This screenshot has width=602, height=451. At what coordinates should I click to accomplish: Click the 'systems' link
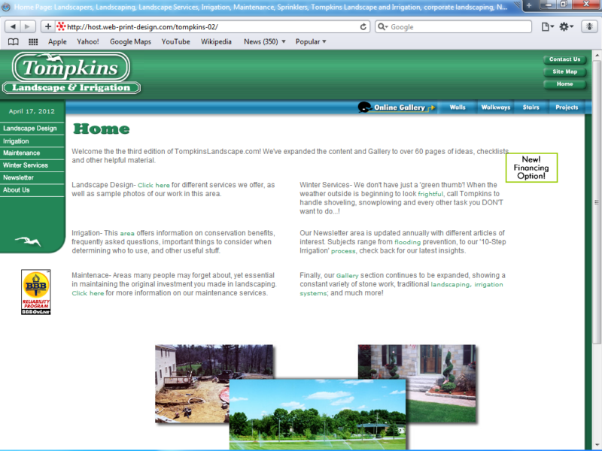click(x=313, y=293)
